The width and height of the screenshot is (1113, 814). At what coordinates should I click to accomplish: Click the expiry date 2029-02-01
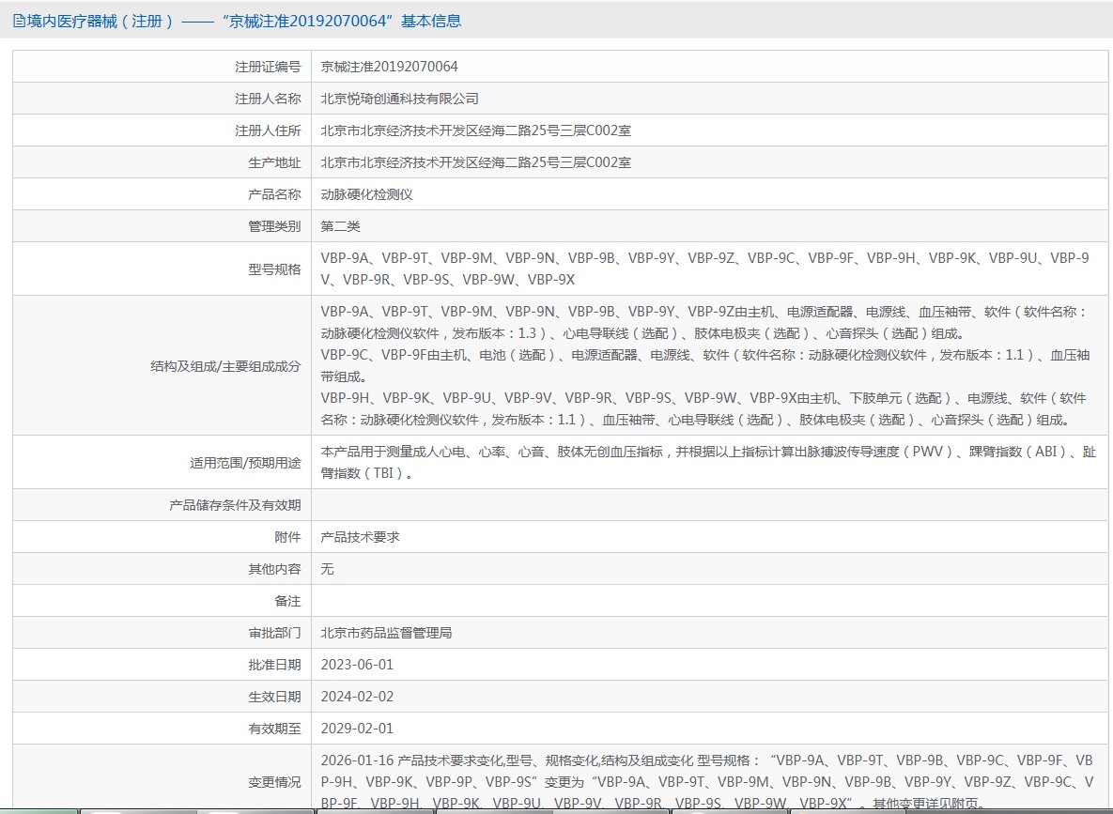(357, 729)
